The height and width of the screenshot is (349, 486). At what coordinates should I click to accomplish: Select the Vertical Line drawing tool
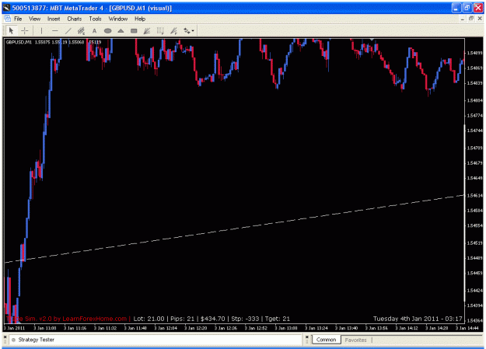(41, 30)
